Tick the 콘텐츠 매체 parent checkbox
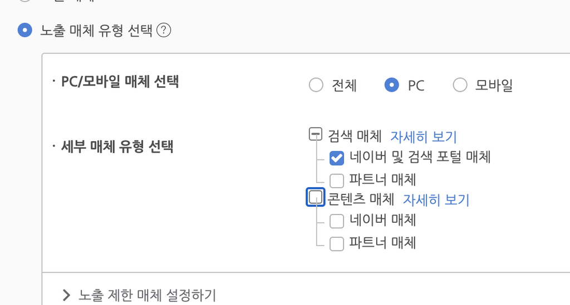Viewport: 570px width, 305px height. pyautogui.click(x=315, y=197)
